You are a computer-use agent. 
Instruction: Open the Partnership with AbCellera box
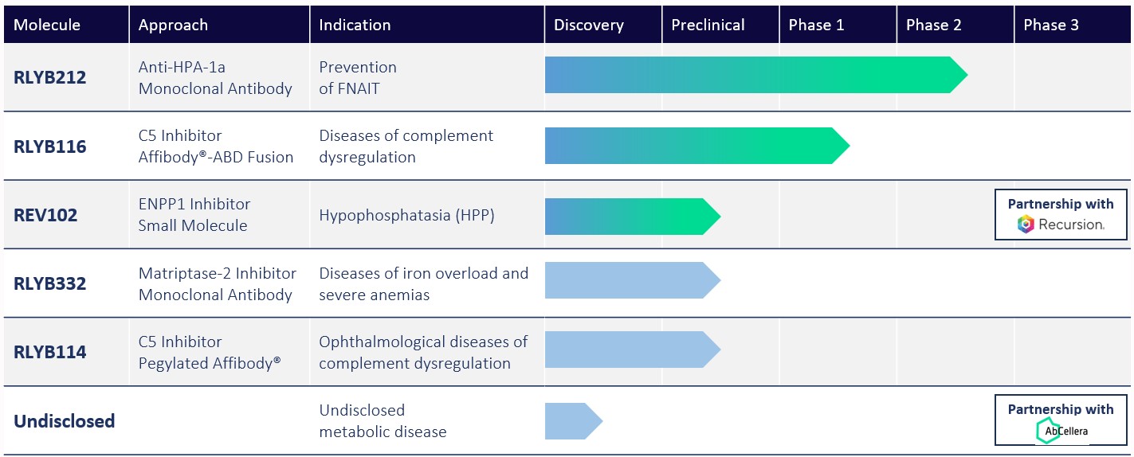1061,420
